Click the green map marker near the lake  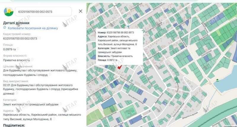tap(217, 80)
